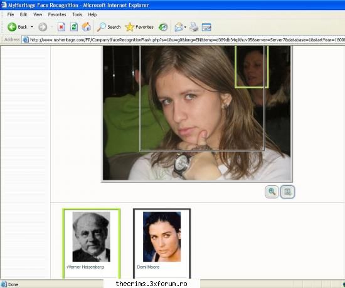Open the File menu
Screen dimensions: 345x288
[10, 15]
